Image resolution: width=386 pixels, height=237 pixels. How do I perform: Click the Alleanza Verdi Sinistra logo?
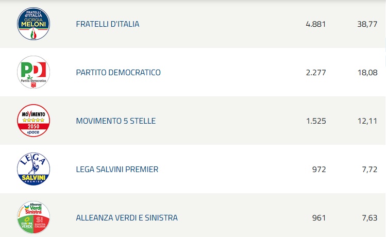tap(33, 217)
